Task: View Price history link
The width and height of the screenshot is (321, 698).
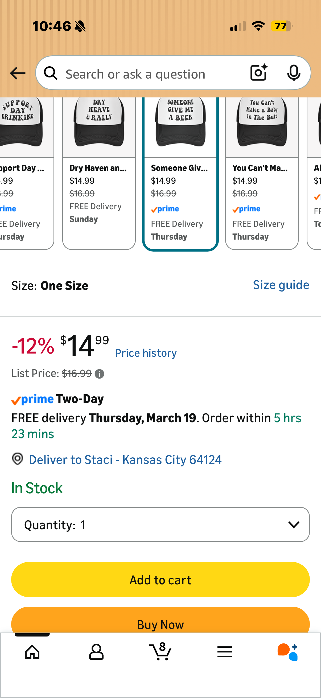Action: click(x=146, y=353)
